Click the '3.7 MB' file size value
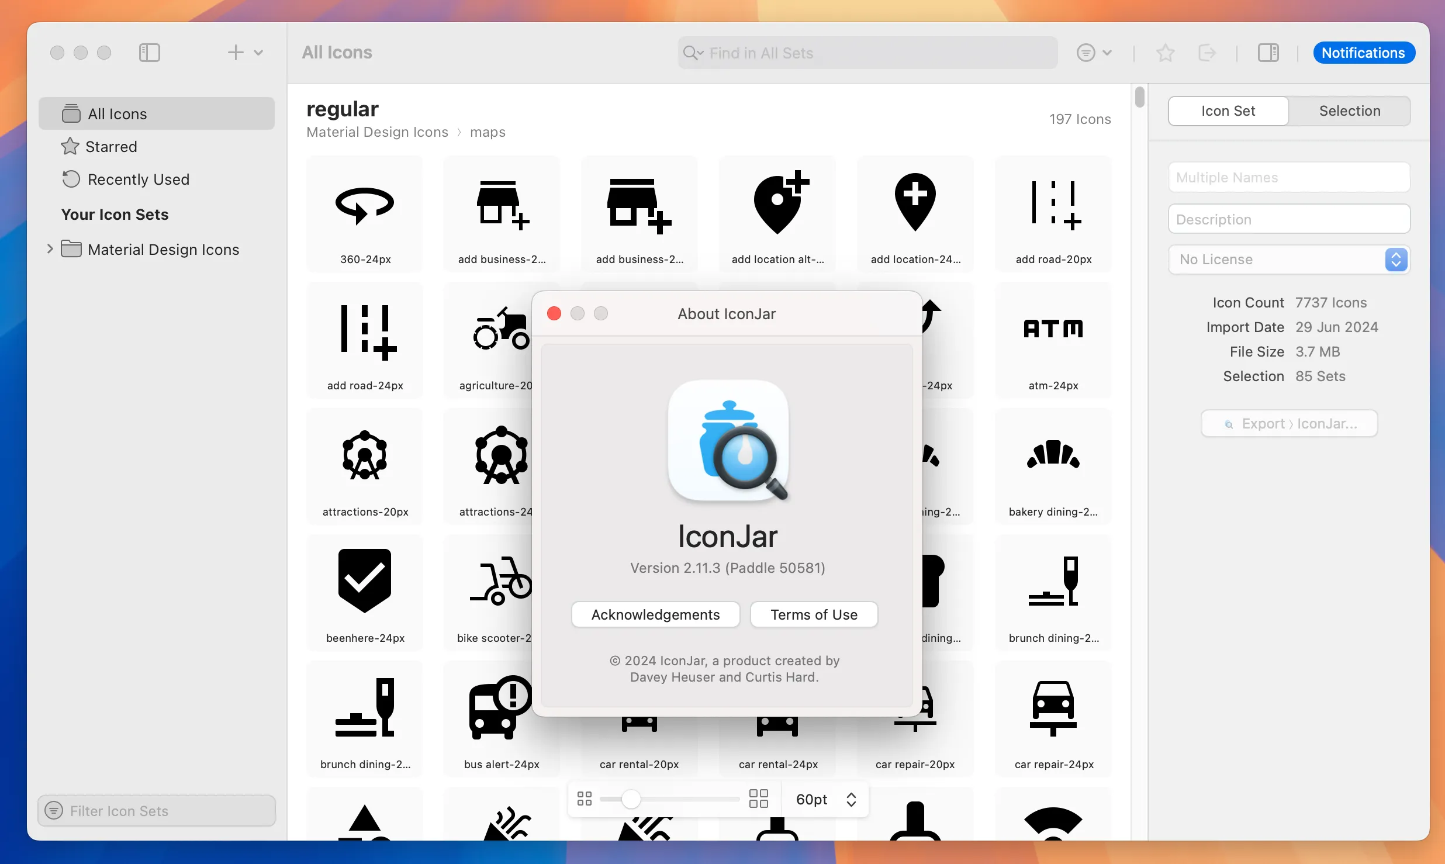Image resolution: width=1445 pixels, height=864 pixels. coord(1318,351)
